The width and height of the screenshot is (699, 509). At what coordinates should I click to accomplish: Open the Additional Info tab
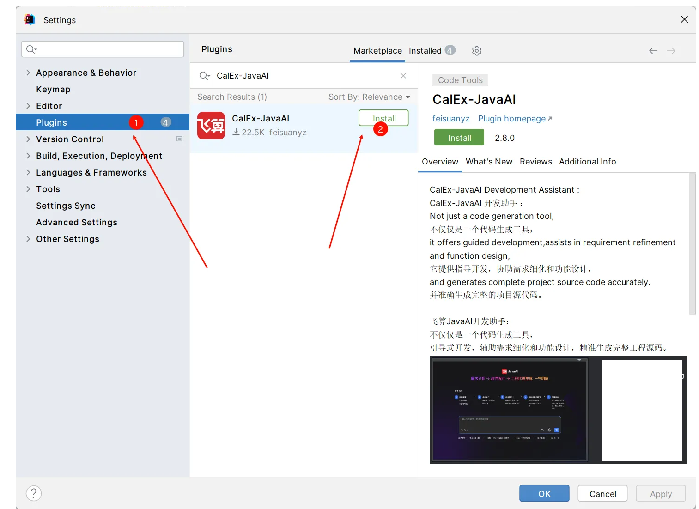[x=587, y=162]
